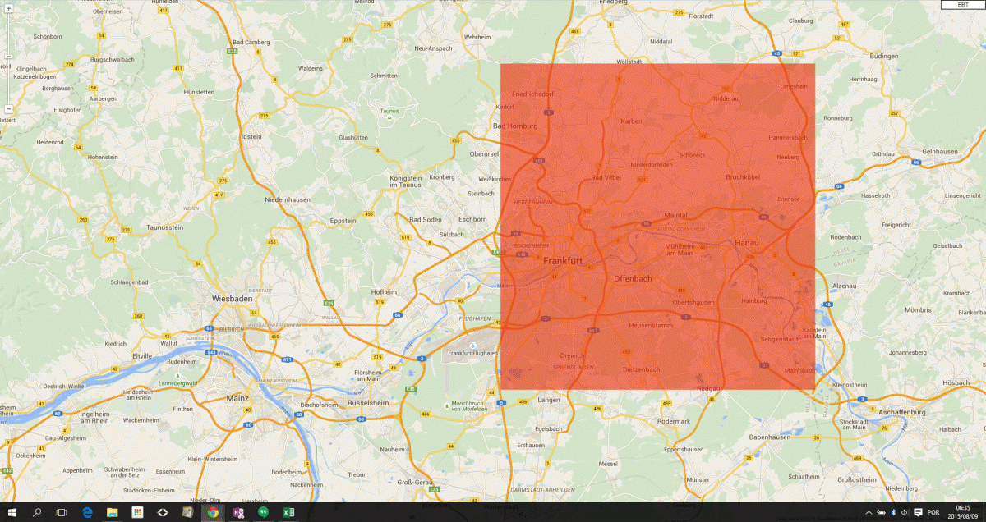Open Google Chrome from the taskbar
The width and height of the screenshot is (986, 522).
213,513
